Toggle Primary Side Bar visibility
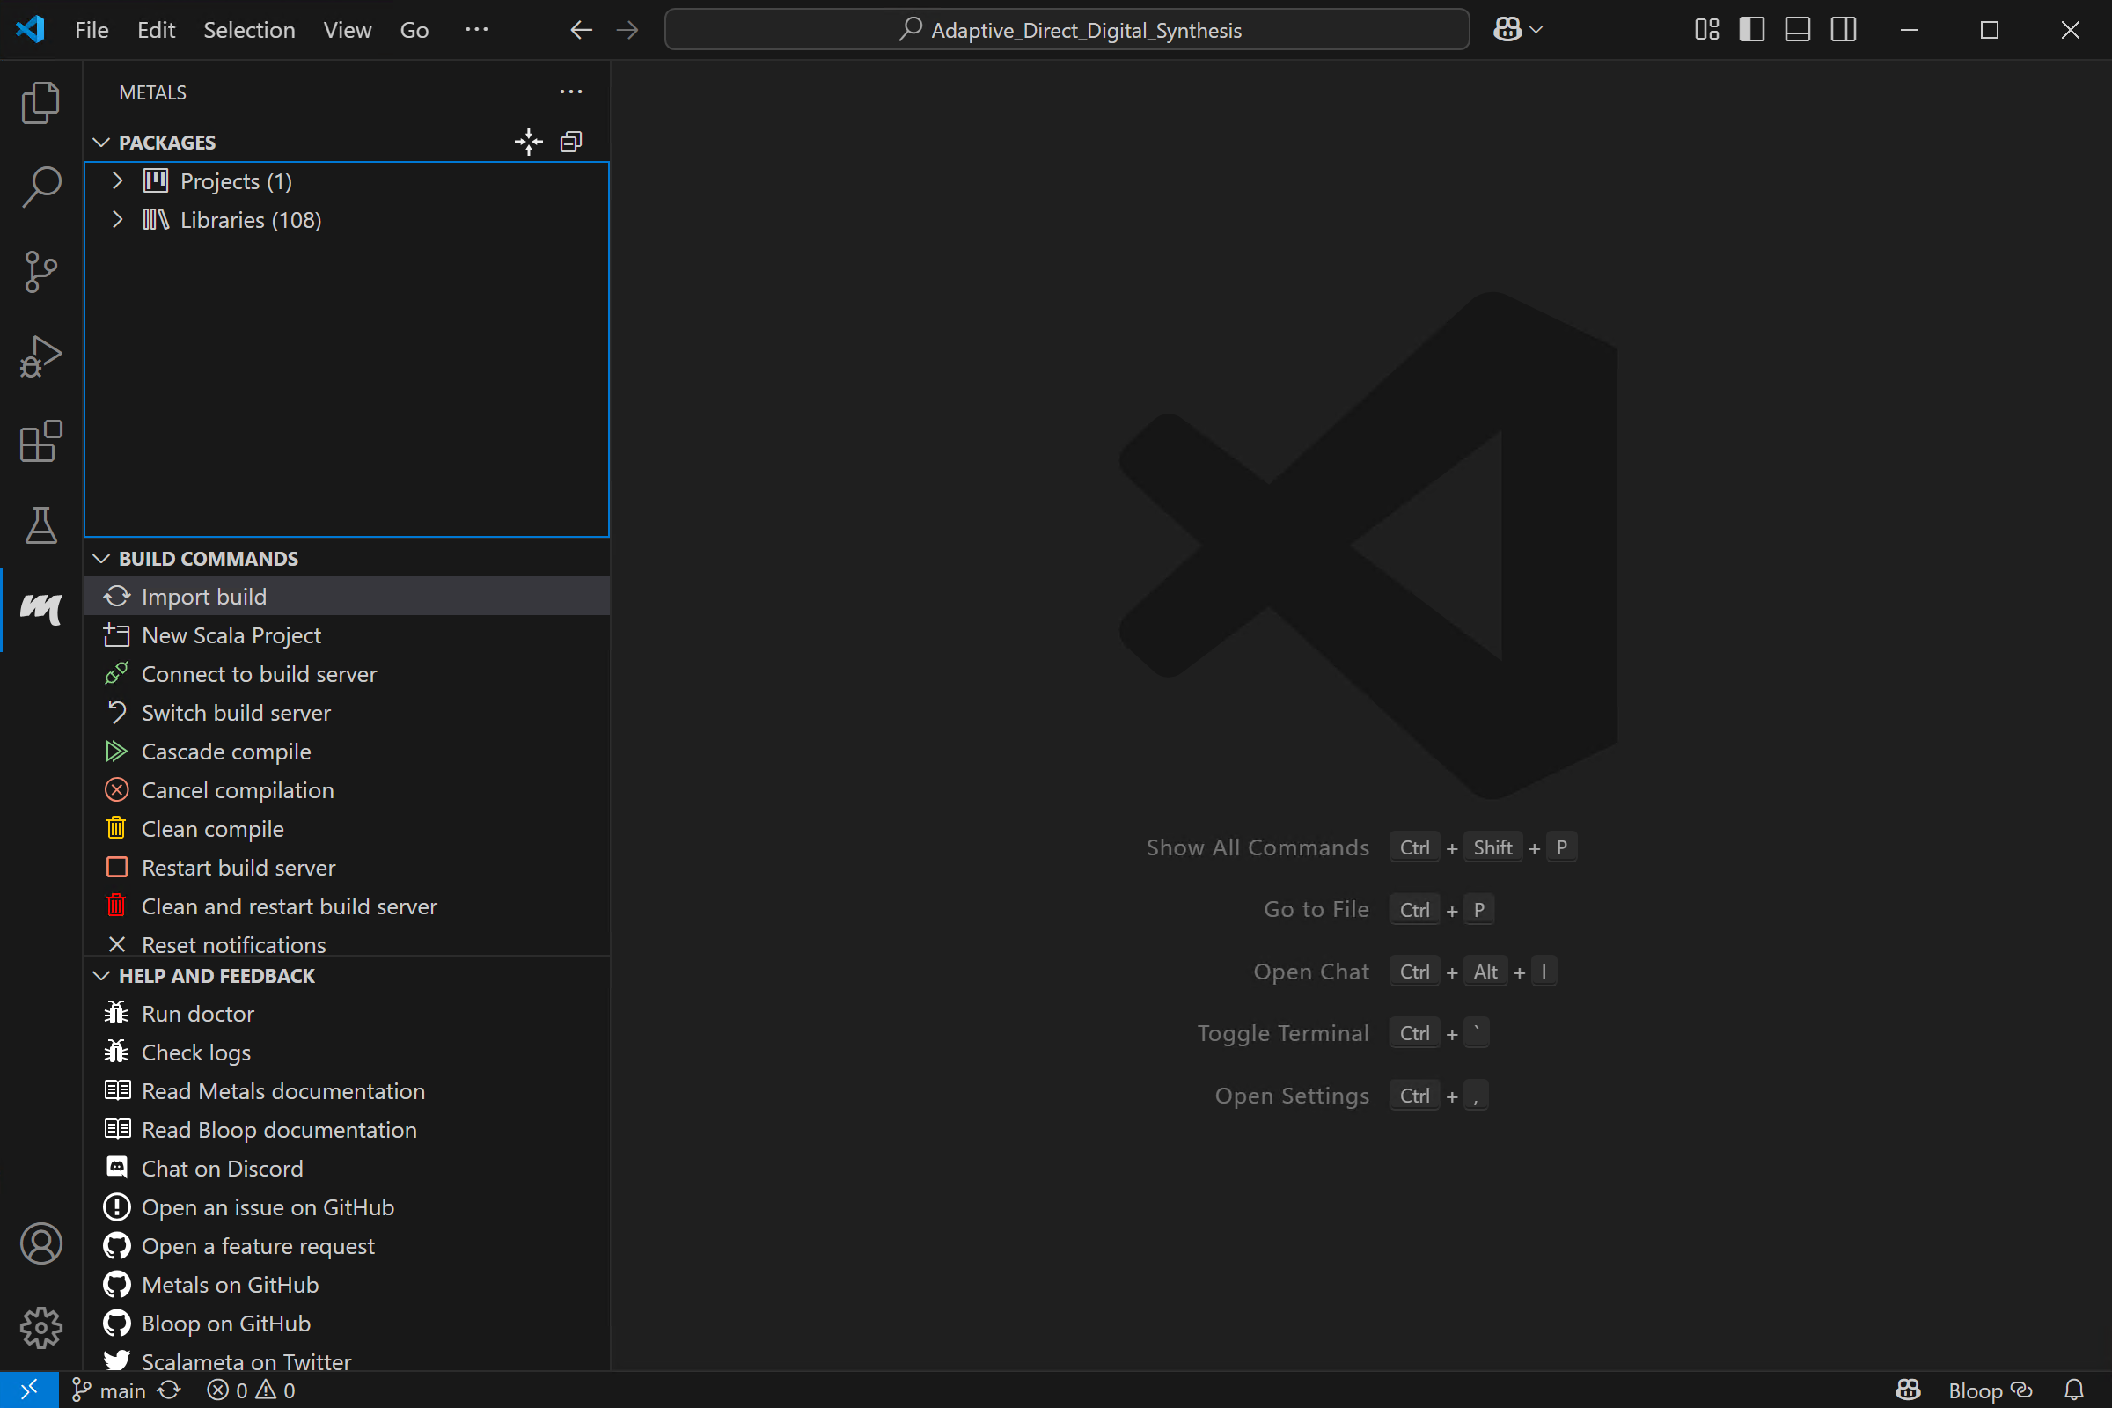Viewport: 2112px width, 1408px height. tap(1752, 30)
